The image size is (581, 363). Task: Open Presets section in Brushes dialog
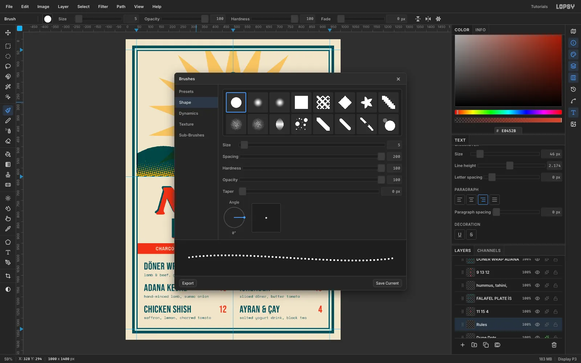coord(196,91)
